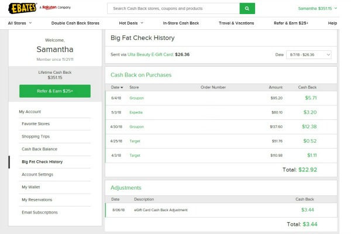The image size is (351, 234).
Task: Open My Reservations in sidebar
Action: [37, 199]
